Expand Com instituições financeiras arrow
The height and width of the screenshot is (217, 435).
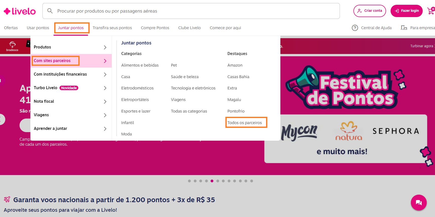point(105,74)
